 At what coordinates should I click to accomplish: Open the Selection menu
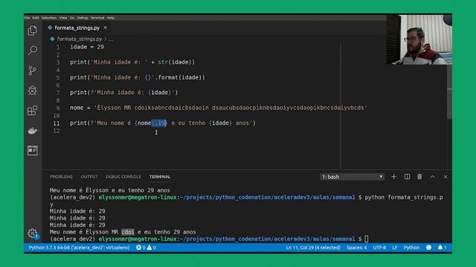(49, 18)
